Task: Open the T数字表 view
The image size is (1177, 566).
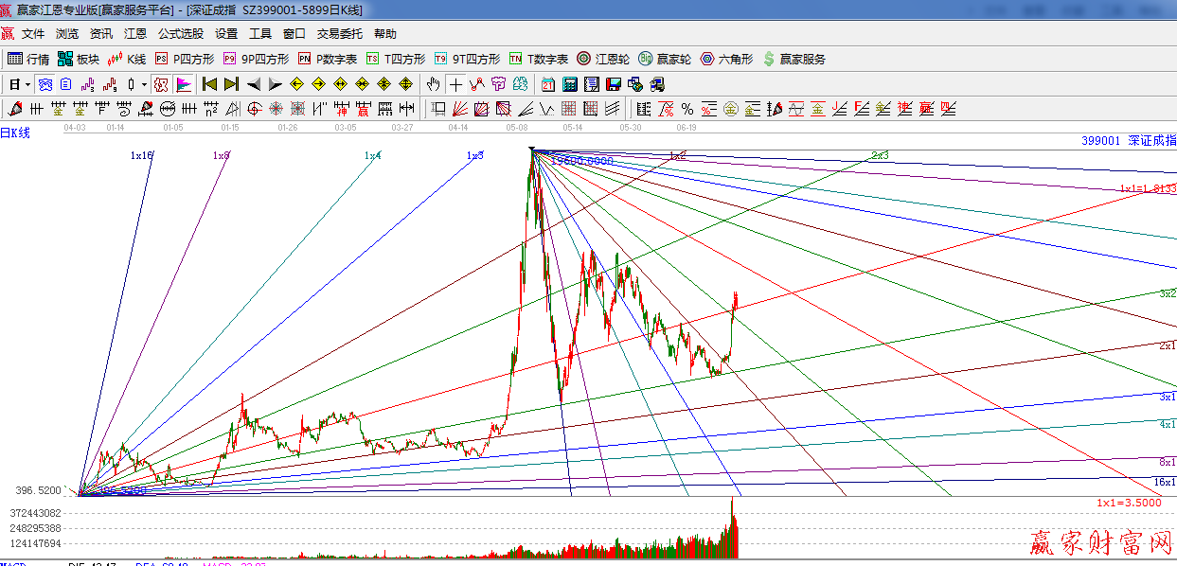Action: [x=539, y=59]
